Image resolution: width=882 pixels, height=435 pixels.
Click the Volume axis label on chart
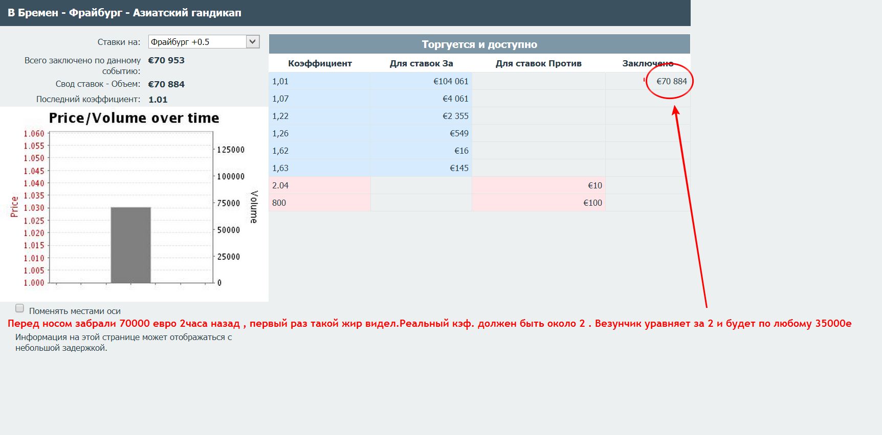[x=254, y=207]
